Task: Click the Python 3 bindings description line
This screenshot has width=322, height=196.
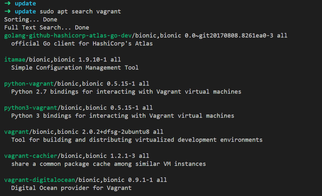Action: tap(122, 116)
